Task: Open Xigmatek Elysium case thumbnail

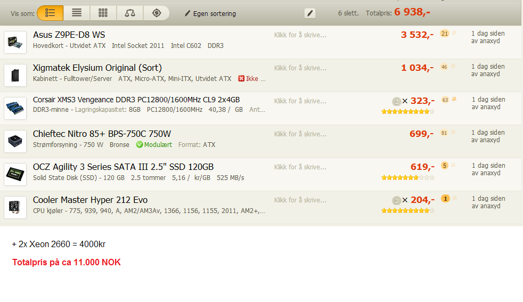Action: click(15, 76)
